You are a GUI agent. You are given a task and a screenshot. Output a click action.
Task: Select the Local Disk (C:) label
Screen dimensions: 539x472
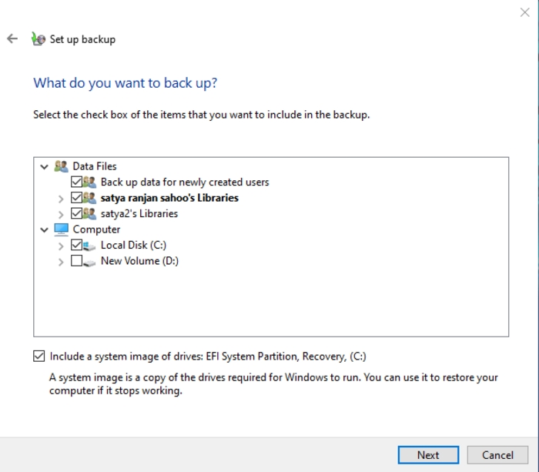pyautogui.click(x=133, y=246)
